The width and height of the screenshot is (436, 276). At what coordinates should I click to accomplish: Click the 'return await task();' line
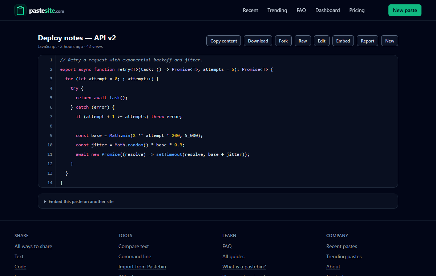[x=102, y=98]
